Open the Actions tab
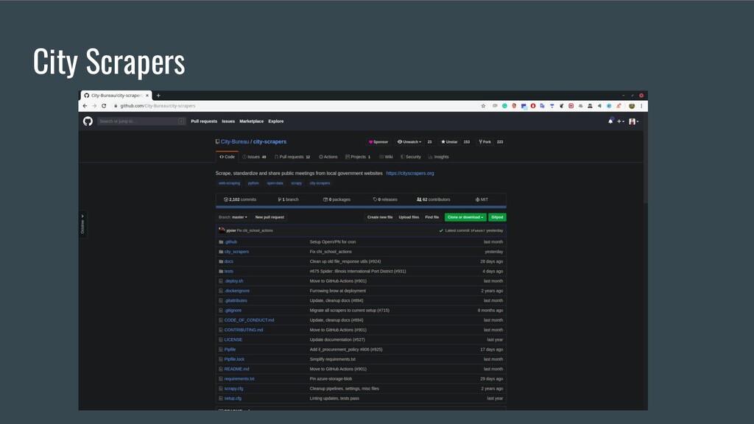Screen dimensions: 754x424 [x=328, y=157]
